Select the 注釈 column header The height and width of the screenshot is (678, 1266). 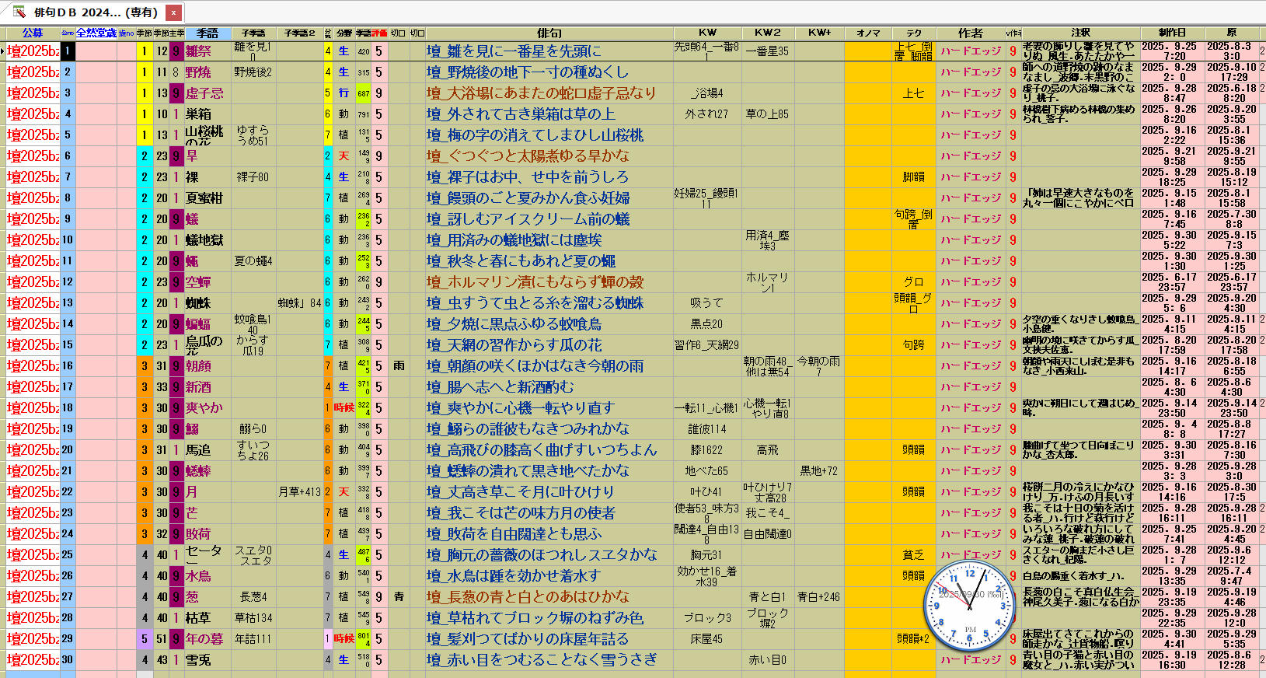coord(1080,33)
